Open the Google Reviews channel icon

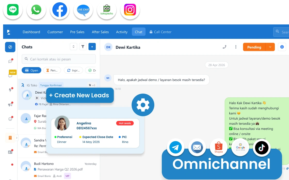(x=240, y=147)
